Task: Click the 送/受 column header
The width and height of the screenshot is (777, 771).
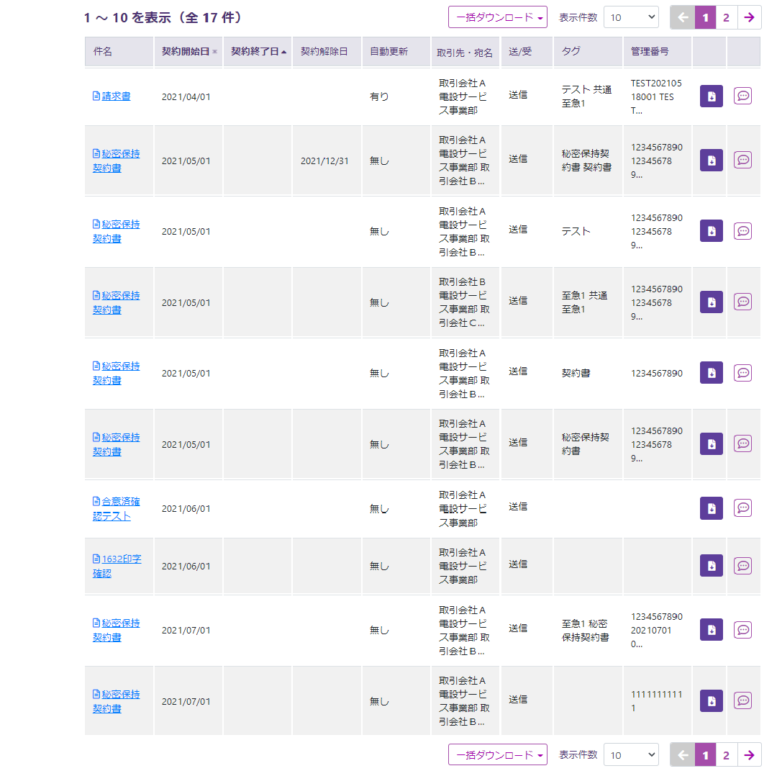Action: click(x=527, y=52)
